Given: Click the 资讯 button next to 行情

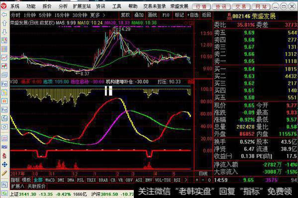Looking at the screenshot, I should click(221, 6).
